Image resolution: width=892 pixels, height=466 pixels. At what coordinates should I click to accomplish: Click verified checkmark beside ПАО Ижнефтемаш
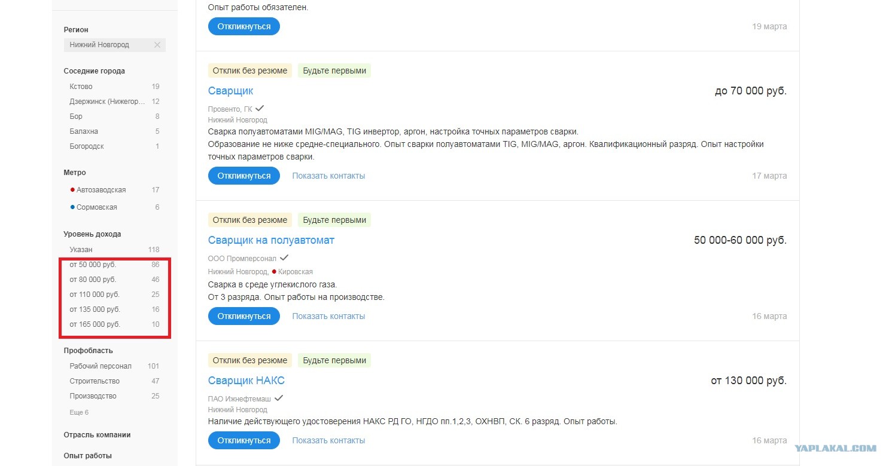click(x=279, y=398)
